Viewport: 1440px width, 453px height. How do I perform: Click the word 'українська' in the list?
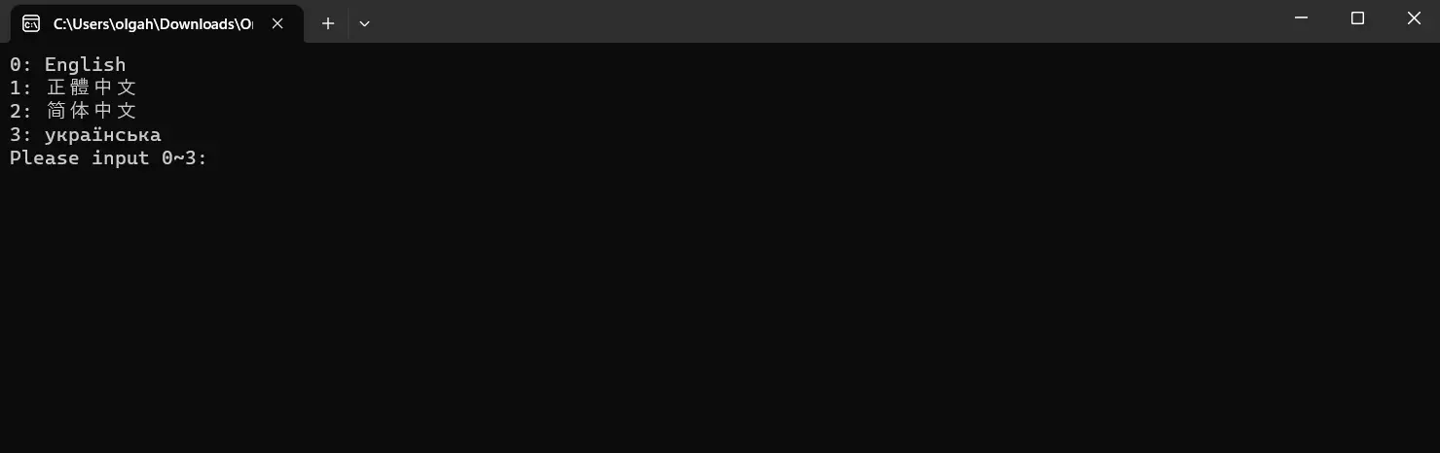103,134
